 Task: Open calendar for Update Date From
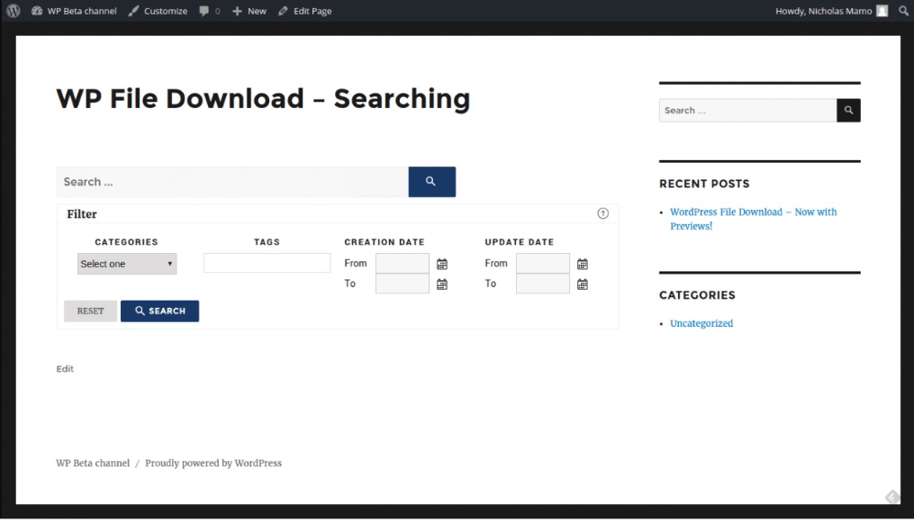pos(583,265)
